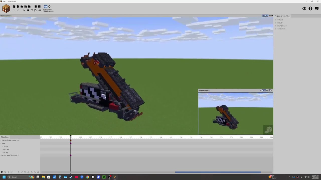
Task: Open the OBS Studio taskbar icon
Action: pyautogui.click(x=109, y=177)
